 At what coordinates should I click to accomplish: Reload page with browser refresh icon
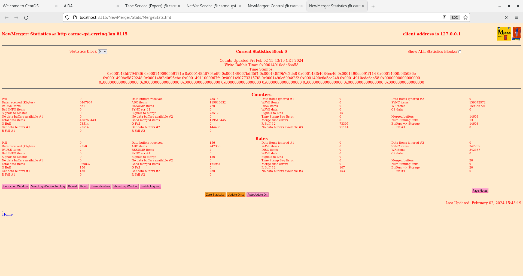click(x=26, y=17)
